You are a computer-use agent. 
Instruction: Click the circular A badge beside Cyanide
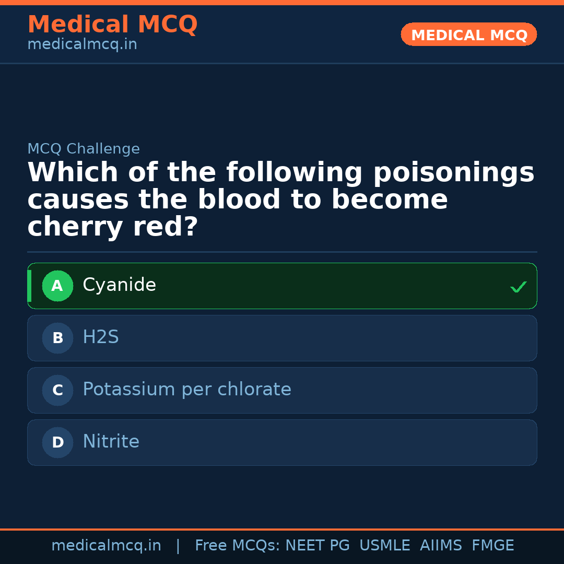(x=57, y=286)
